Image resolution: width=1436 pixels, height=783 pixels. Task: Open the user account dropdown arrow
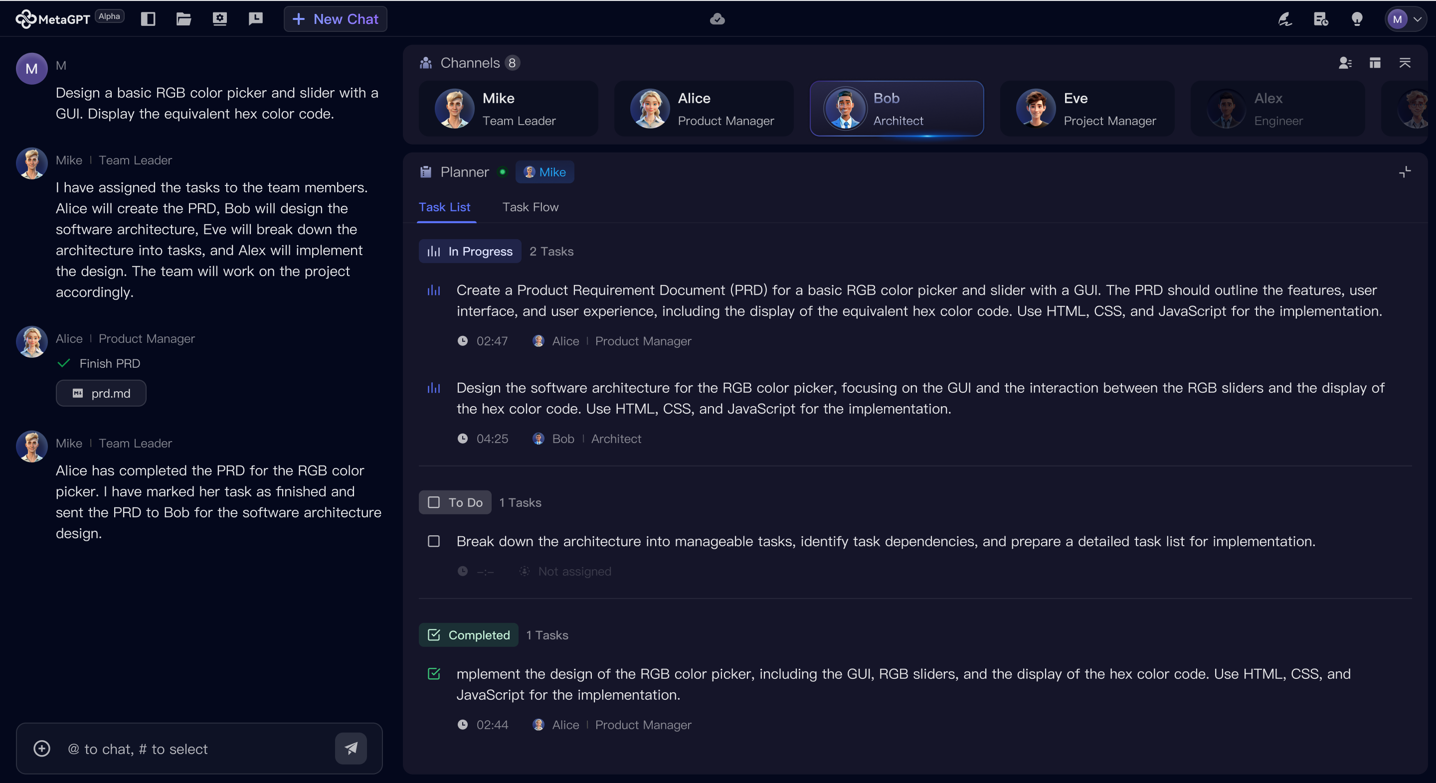pyautogui.click(x=1417, y=19)
